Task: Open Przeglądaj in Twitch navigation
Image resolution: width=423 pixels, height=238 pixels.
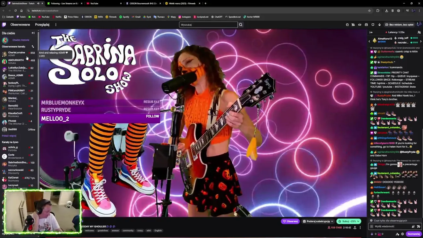Action: 42,24
